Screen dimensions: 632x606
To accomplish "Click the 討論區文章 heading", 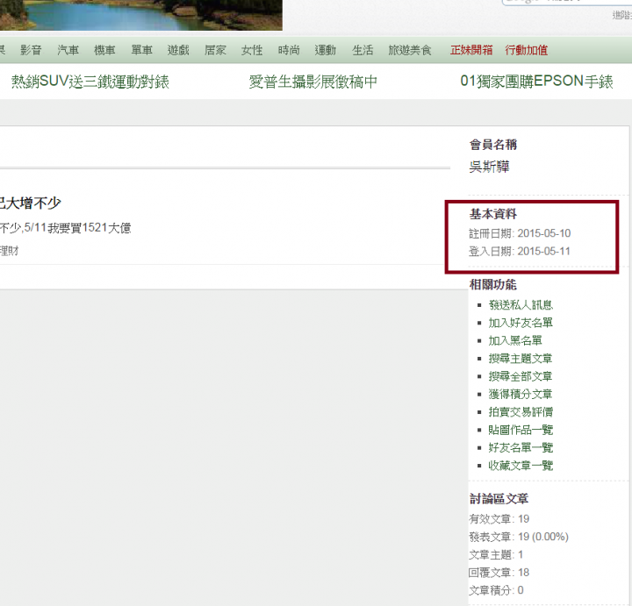I will click(x=499, y=499).
